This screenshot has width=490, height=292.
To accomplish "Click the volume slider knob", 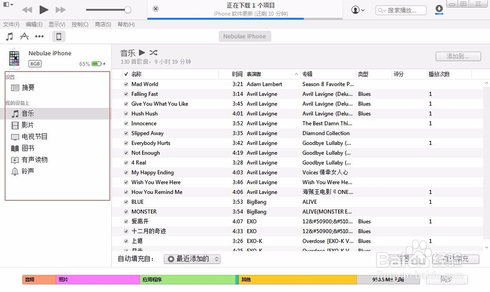I will point(128,10).
